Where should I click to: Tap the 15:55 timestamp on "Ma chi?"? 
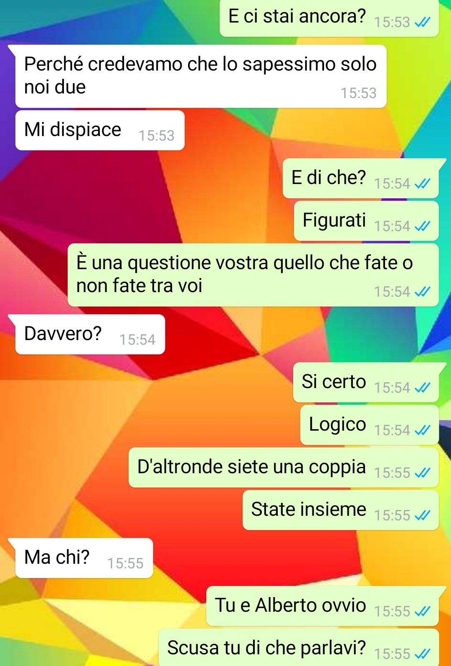125,563
